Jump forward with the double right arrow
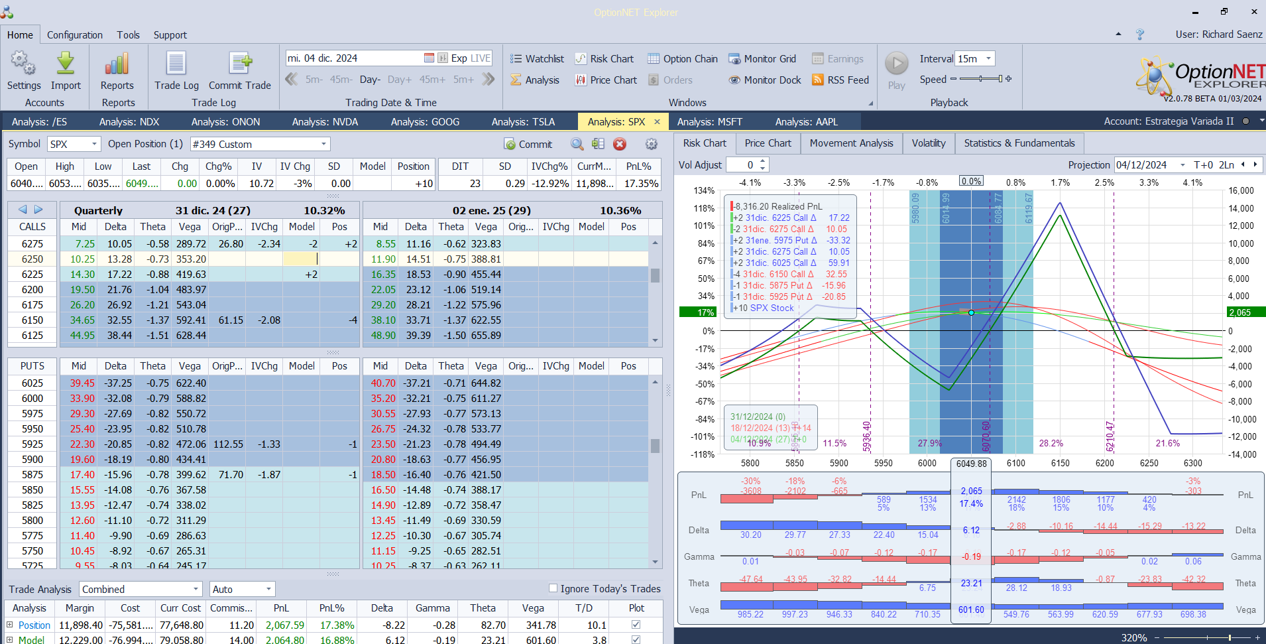The width and height of the screenshot is (1266, 644). coord(489,80)
